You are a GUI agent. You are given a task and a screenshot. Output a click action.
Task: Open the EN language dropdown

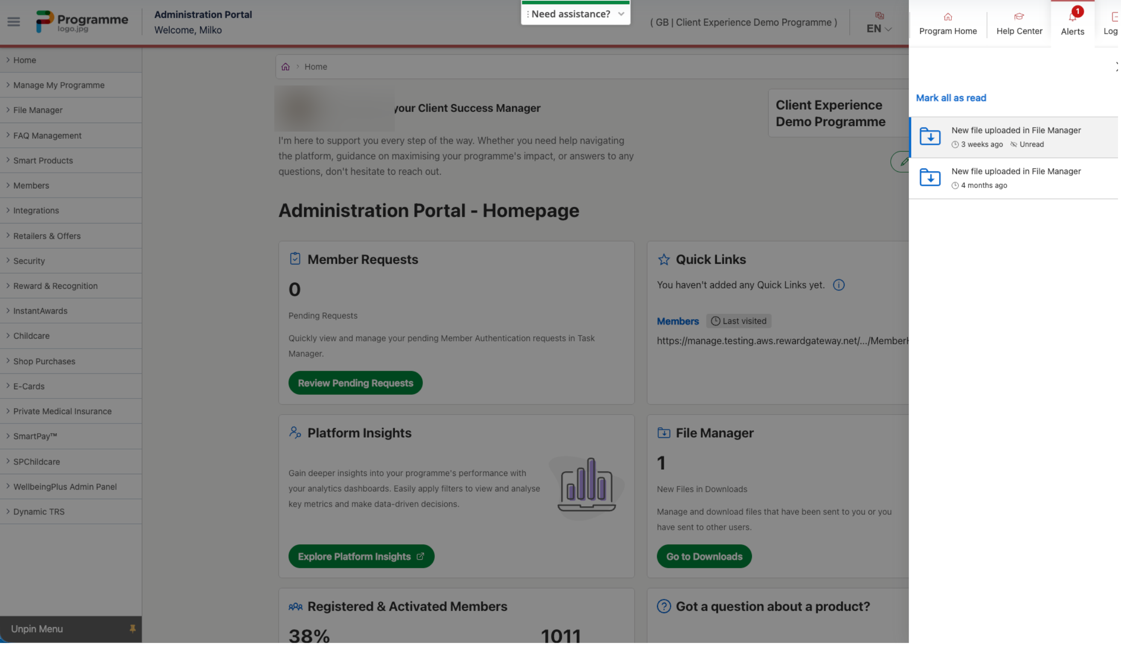tap(879, 29)
